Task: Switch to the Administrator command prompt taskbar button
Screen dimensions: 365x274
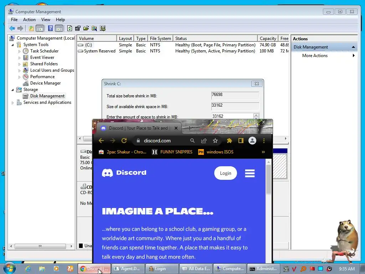Action: click(263, 269)
